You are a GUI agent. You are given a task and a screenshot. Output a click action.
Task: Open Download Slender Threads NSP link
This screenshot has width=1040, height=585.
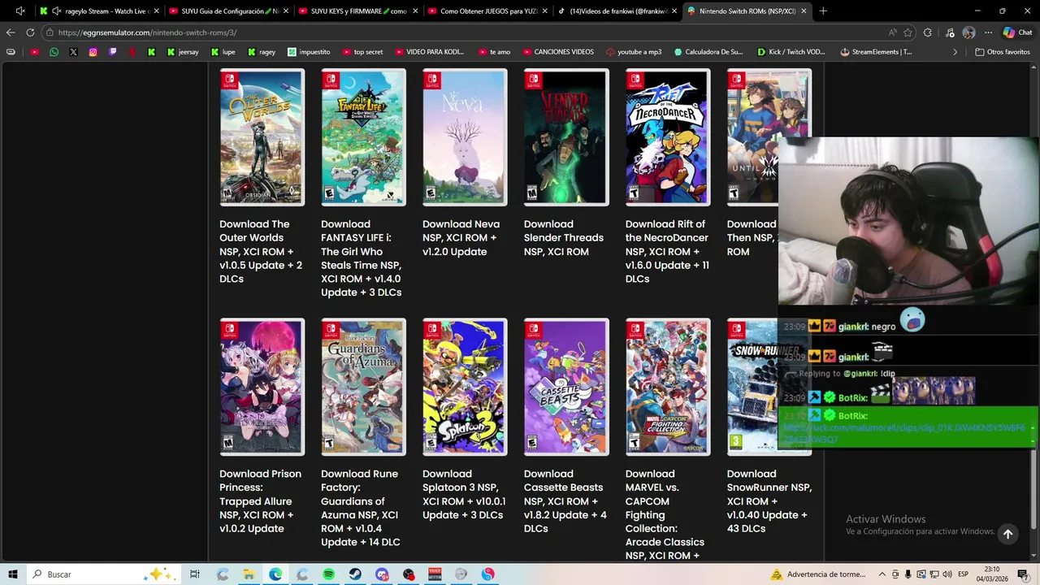tap(564, 238)
